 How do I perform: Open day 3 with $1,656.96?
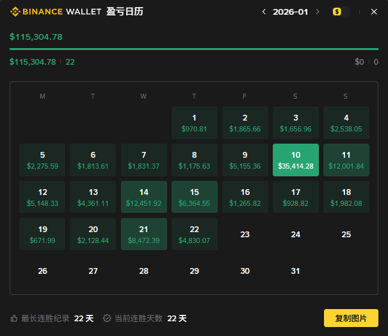(x=296, y=122)
